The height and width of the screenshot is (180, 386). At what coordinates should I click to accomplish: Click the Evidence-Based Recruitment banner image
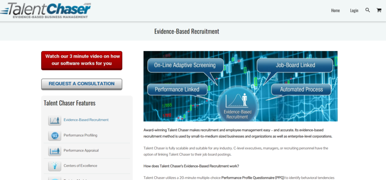240,86
